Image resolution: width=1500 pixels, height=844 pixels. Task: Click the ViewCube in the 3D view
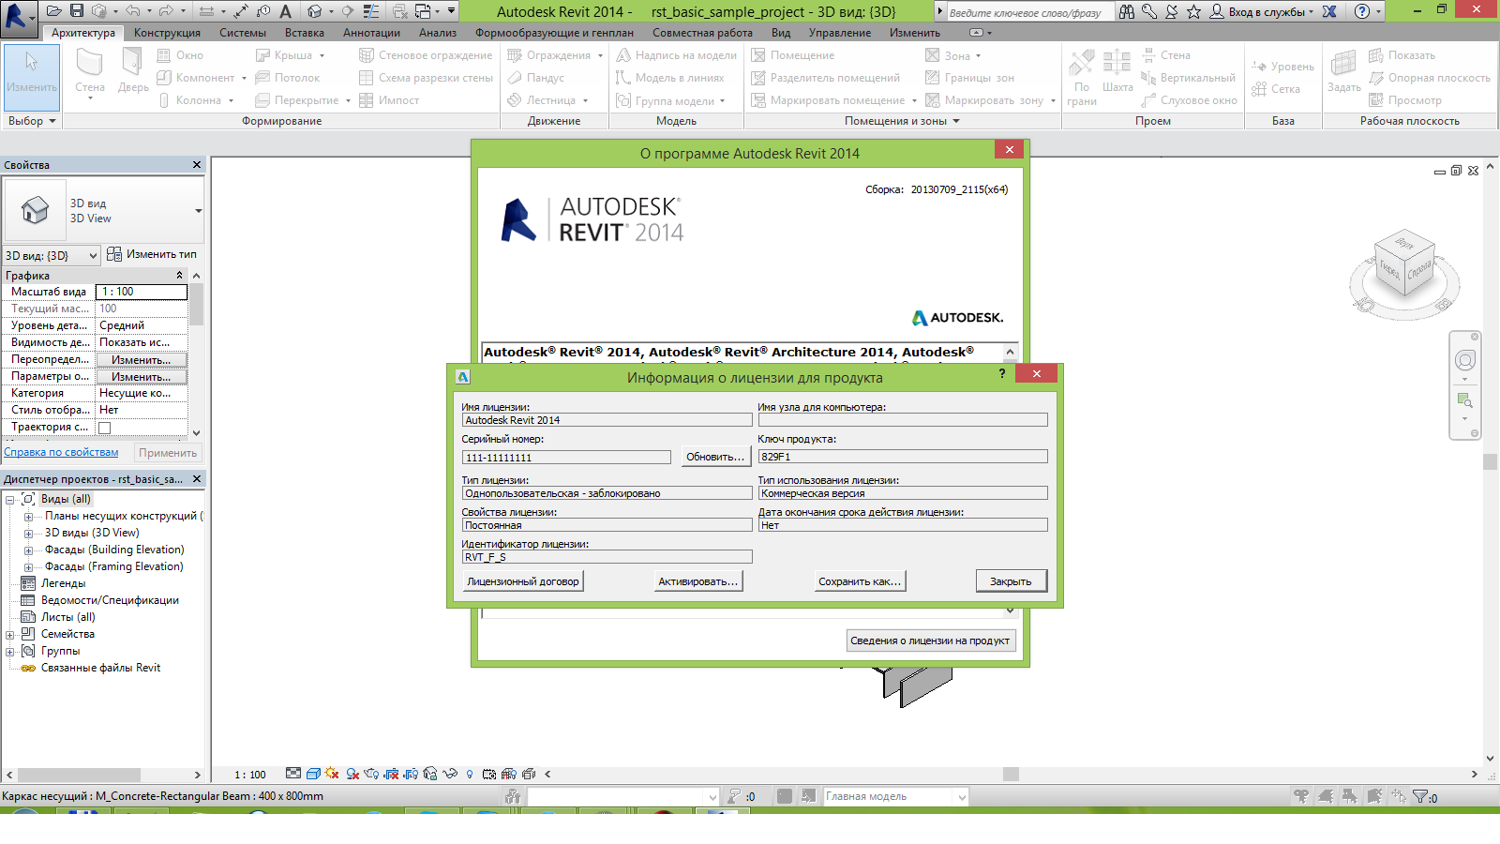[1403, 264]
